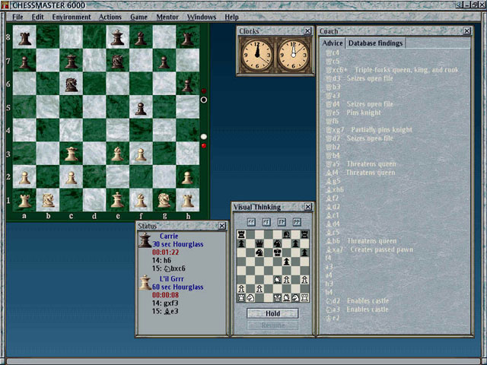
Task: Open the Windows menu
Action: point(201,17)
